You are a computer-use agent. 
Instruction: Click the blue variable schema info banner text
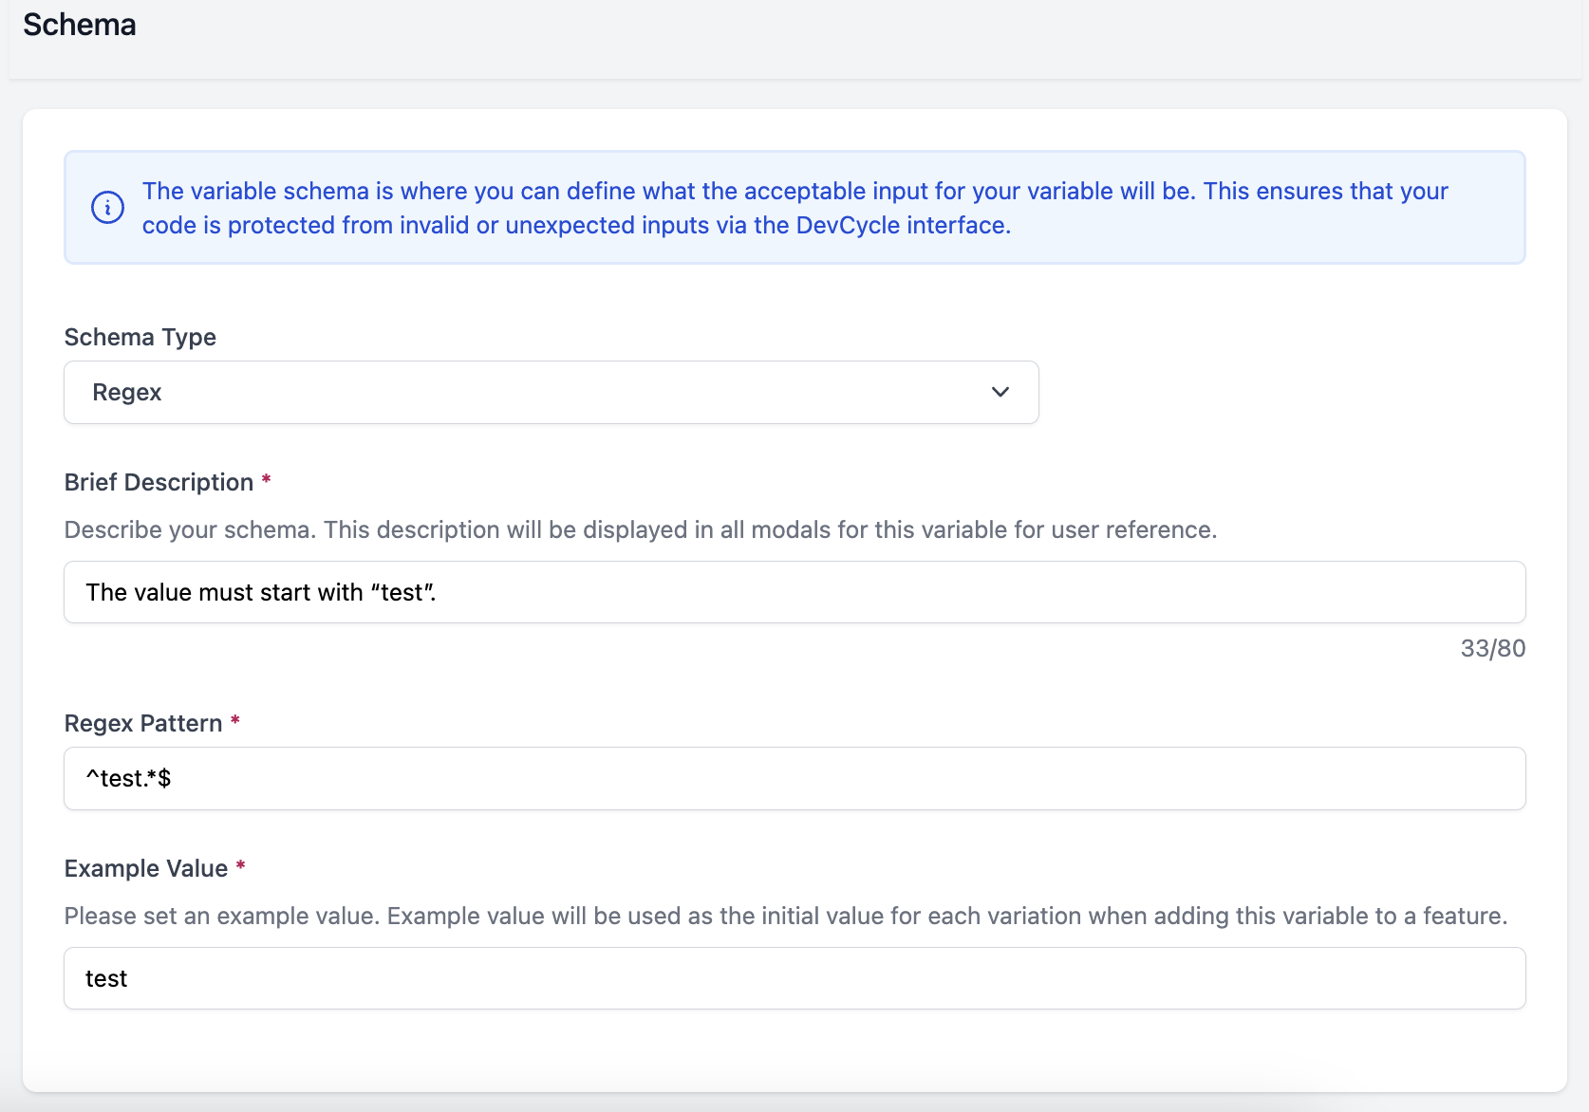pyautogui.click(x=794, y=208)
